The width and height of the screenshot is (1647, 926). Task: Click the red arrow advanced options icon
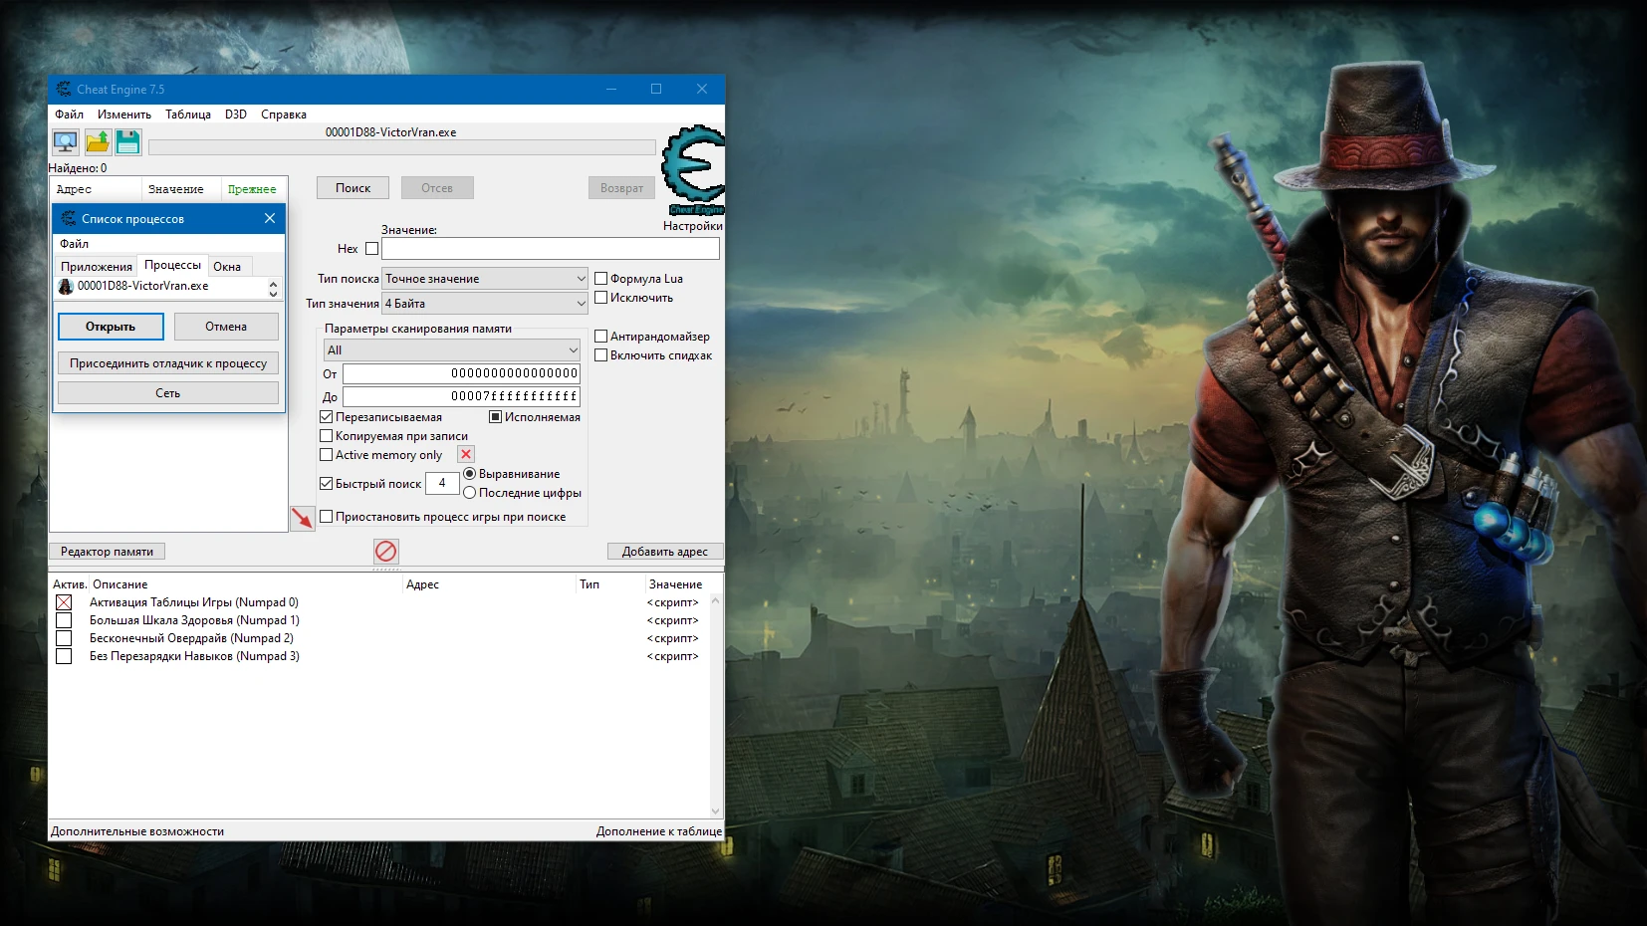[303, 518]
